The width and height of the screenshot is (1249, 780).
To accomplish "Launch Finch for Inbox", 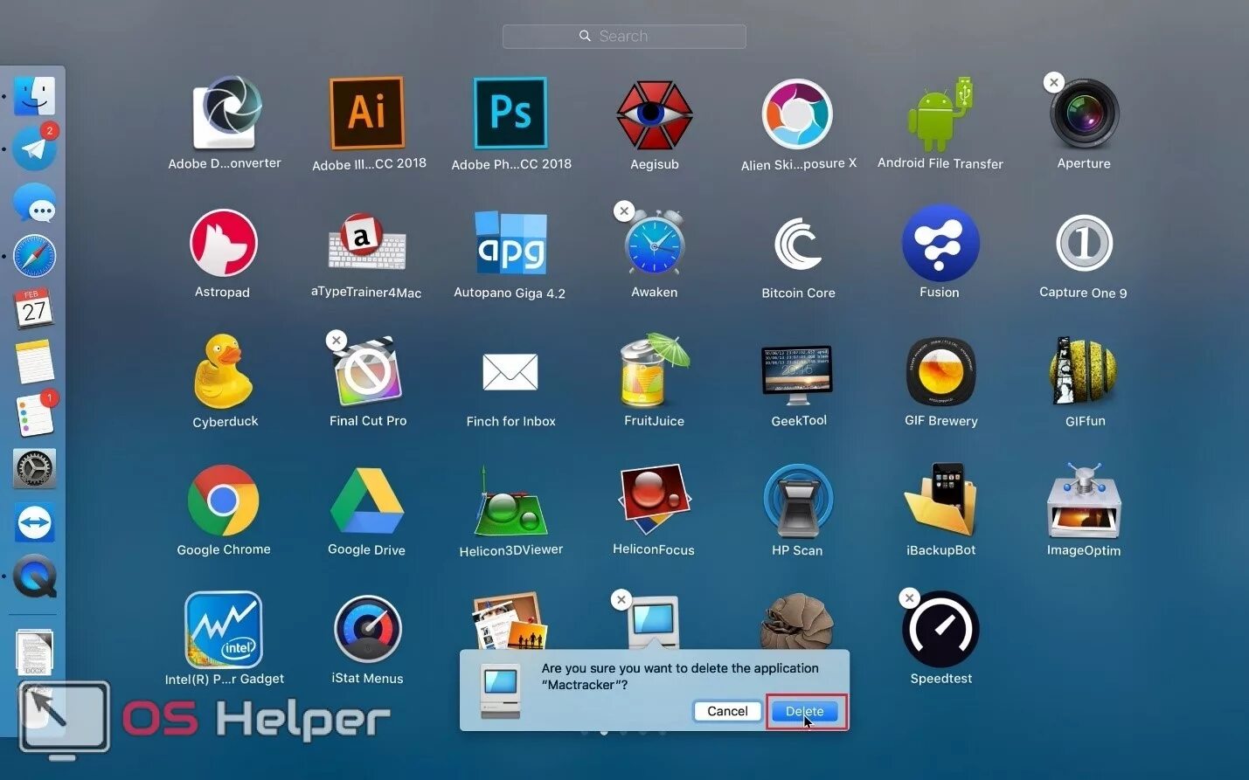I will click(510, 372).
